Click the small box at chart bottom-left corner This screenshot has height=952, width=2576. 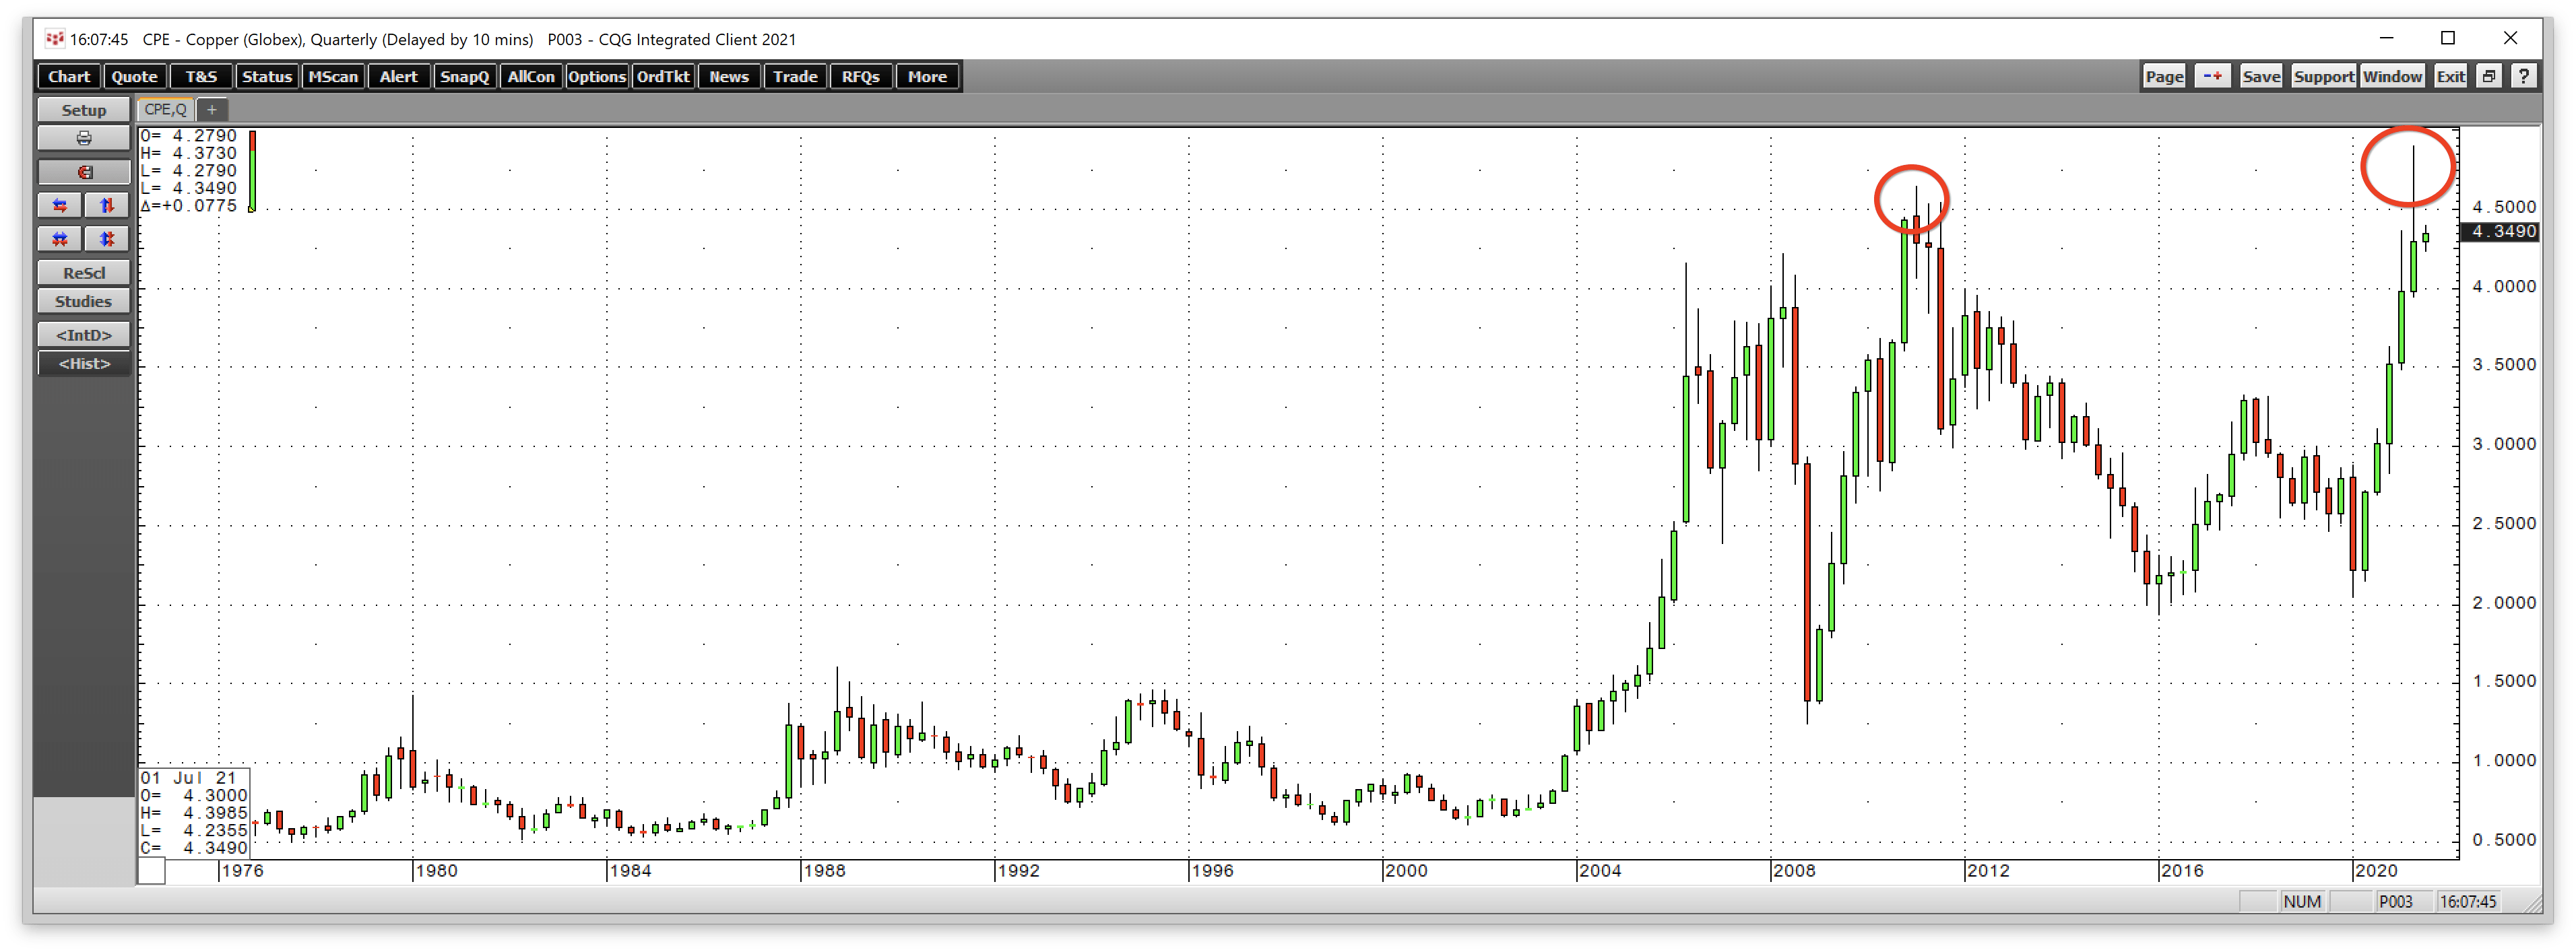(151, 872)
